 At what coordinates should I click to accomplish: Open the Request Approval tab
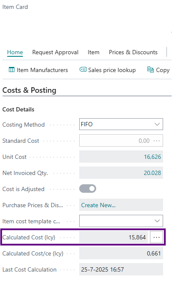pyautogui.click(x=55, y=53)
